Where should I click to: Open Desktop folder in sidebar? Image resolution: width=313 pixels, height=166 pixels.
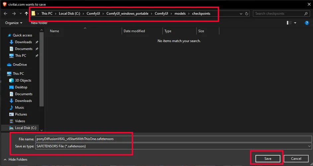(x=18, y=87)
